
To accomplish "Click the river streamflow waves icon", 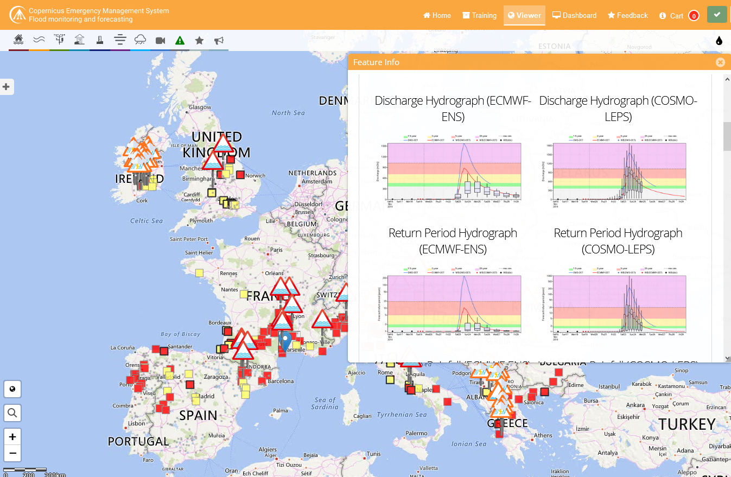I will 39,40.
